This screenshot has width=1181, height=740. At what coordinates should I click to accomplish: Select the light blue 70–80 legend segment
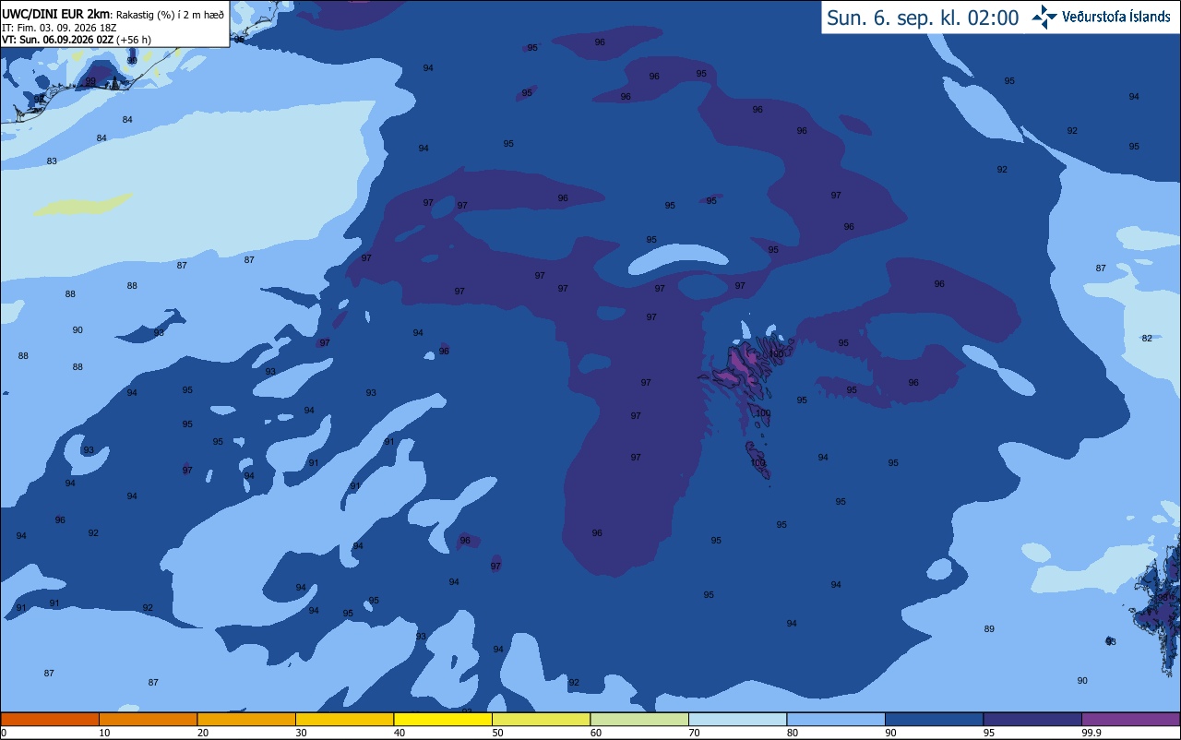click(738, 719)
